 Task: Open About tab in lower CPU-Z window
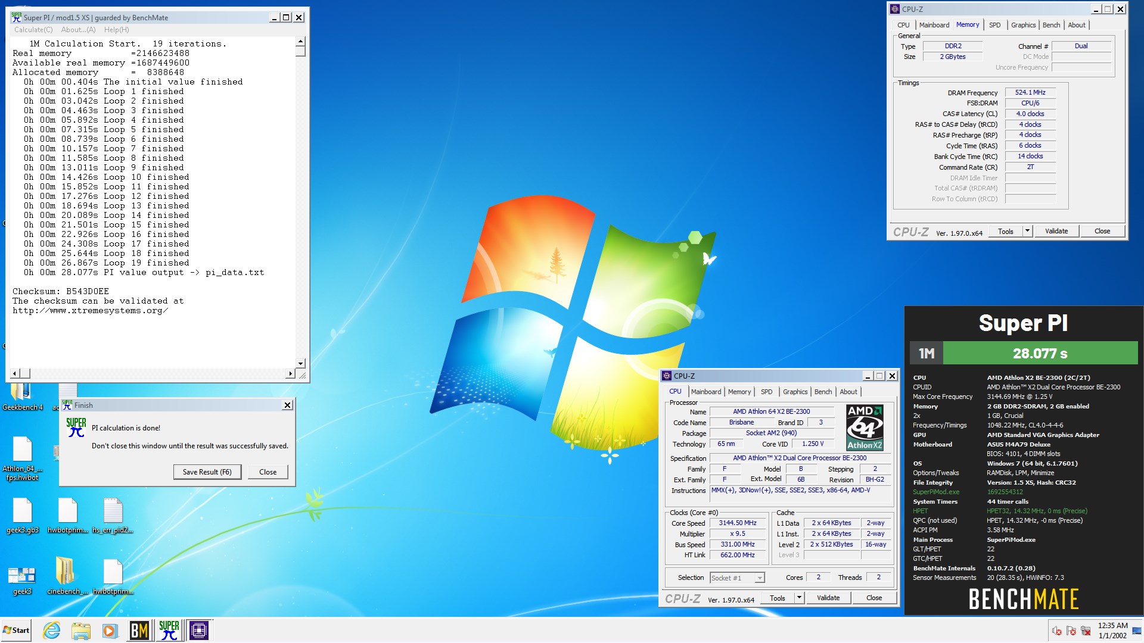click(x=848, y=392)
